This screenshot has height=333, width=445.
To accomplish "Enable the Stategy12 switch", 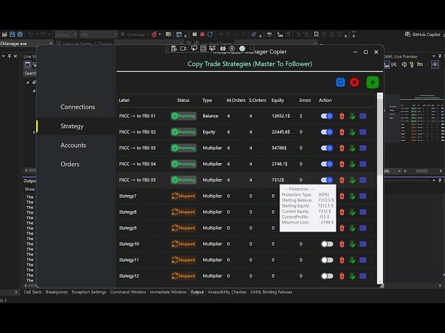I will (327, 276).
